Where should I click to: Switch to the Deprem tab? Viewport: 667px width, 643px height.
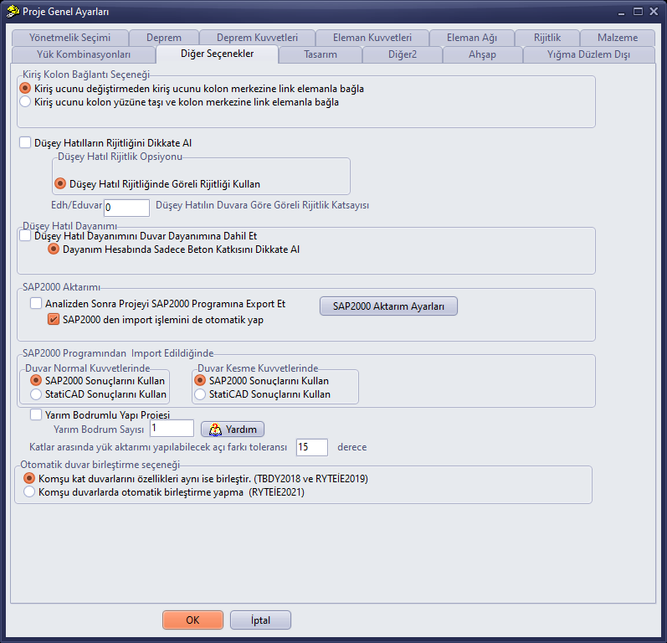click(x=164, y=38)
